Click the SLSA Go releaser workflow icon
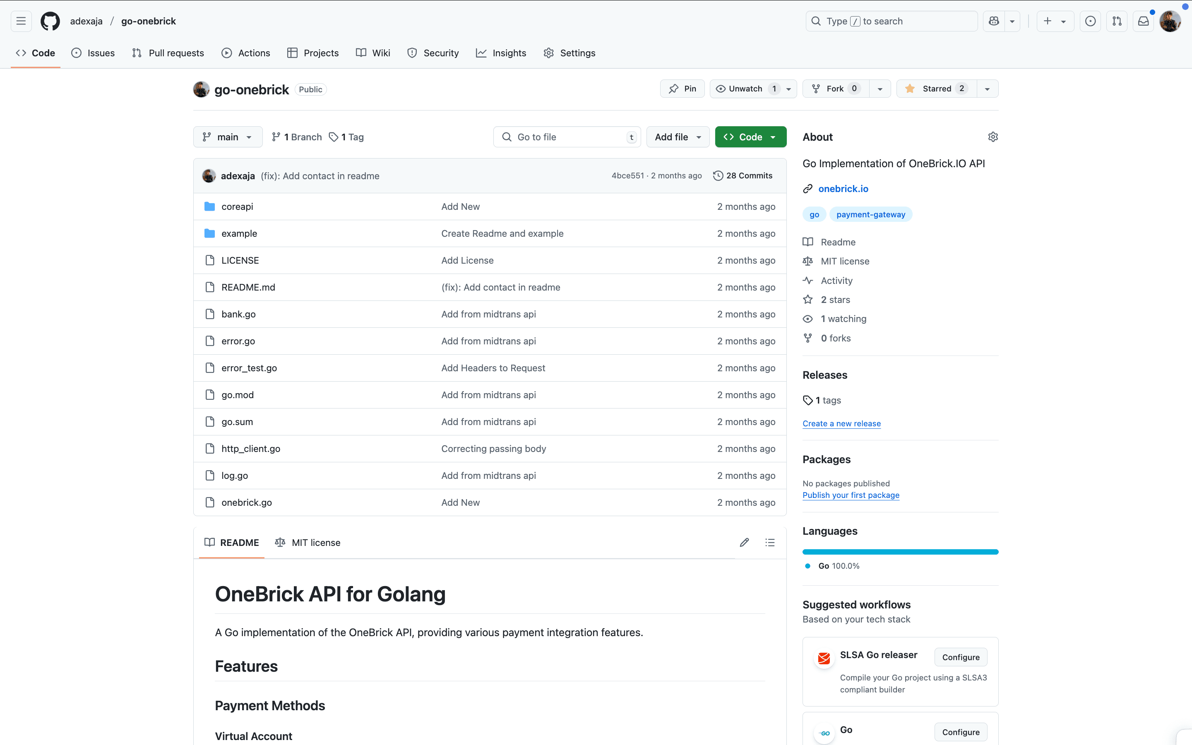The width and height of the screenshot is (1192, 745). tap(824, 658)
